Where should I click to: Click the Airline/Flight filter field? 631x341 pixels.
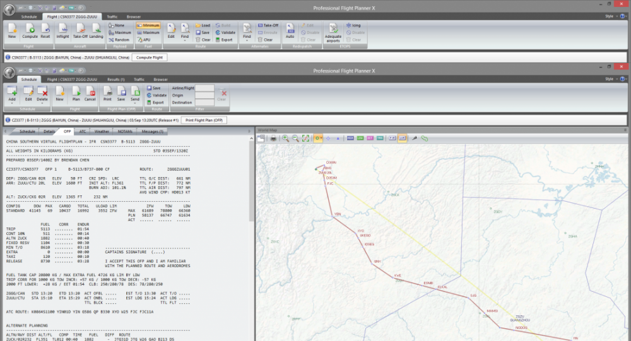click(204, 88)
